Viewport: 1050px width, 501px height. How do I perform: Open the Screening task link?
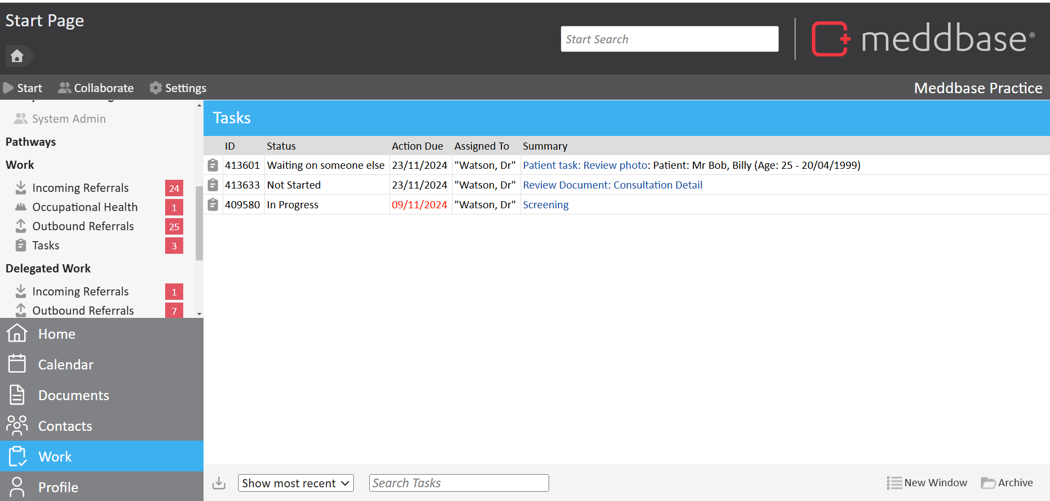[x=545, y=205]
